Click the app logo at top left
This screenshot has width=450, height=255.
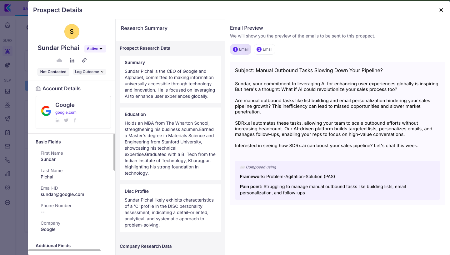click(x=7, y=8)
